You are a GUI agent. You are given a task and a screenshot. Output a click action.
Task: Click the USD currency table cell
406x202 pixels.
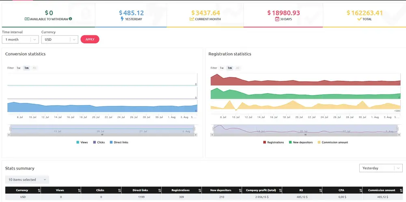pos(23,197)
